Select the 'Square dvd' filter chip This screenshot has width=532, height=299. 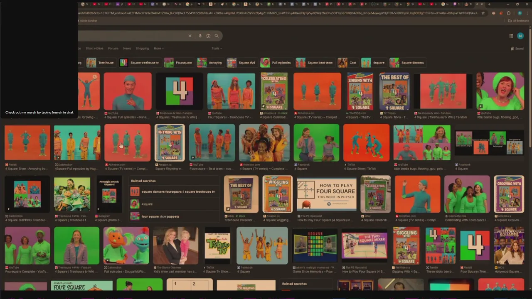coord(241,63)
